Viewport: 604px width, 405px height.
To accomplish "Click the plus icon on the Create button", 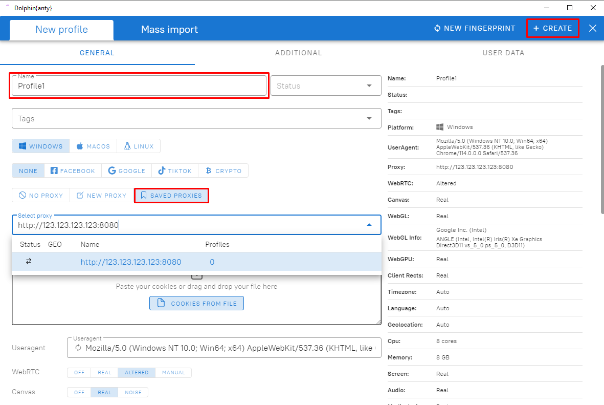I will (x=536, y=28).
